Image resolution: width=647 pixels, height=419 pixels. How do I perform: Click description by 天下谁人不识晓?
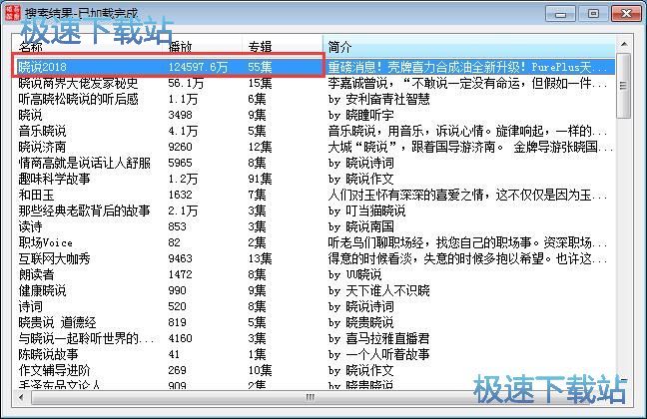(378, 290)
